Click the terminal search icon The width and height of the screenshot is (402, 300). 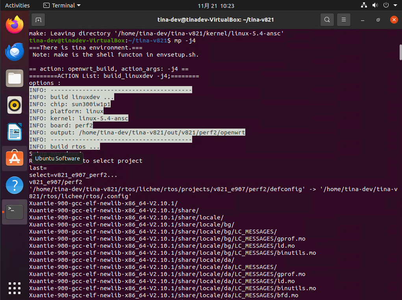pos(327,20)
